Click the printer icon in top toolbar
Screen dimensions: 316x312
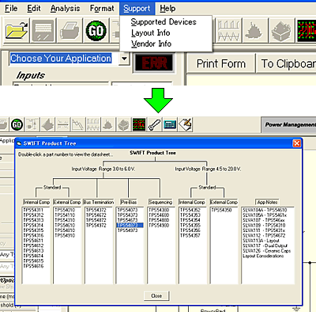(70, 30)
